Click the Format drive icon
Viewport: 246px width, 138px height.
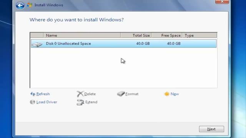pyautogui.click(x=121, y=94)
